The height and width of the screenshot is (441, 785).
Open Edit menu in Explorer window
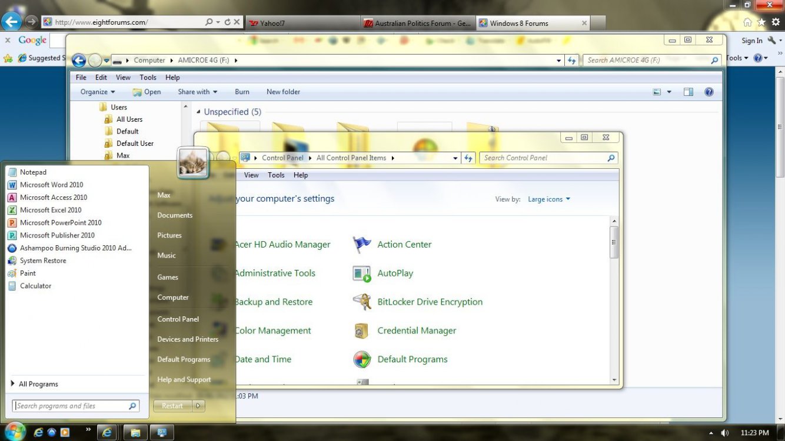click(x=101, y=78)
